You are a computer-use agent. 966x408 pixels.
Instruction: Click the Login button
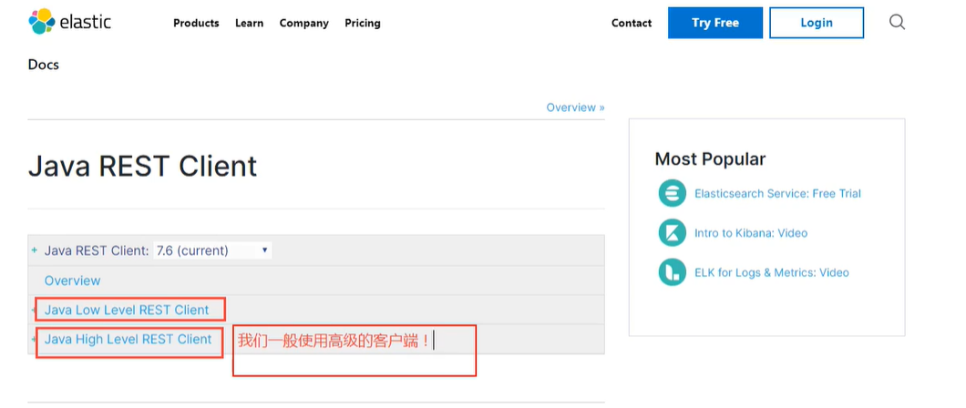tap(817, 23)
